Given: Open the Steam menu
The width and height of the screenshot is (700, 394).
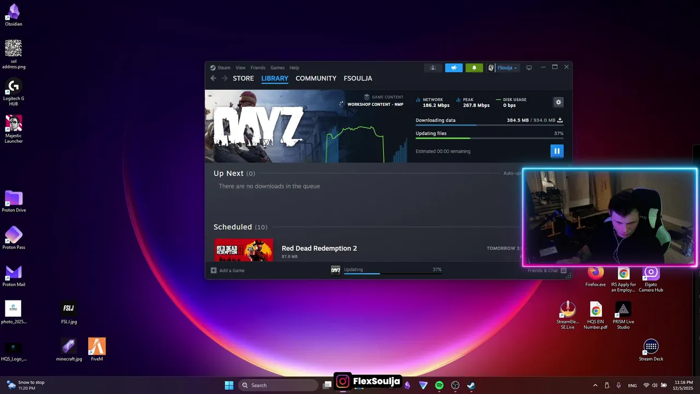Looking at the screenshot, I should click(x=224, y=68).
